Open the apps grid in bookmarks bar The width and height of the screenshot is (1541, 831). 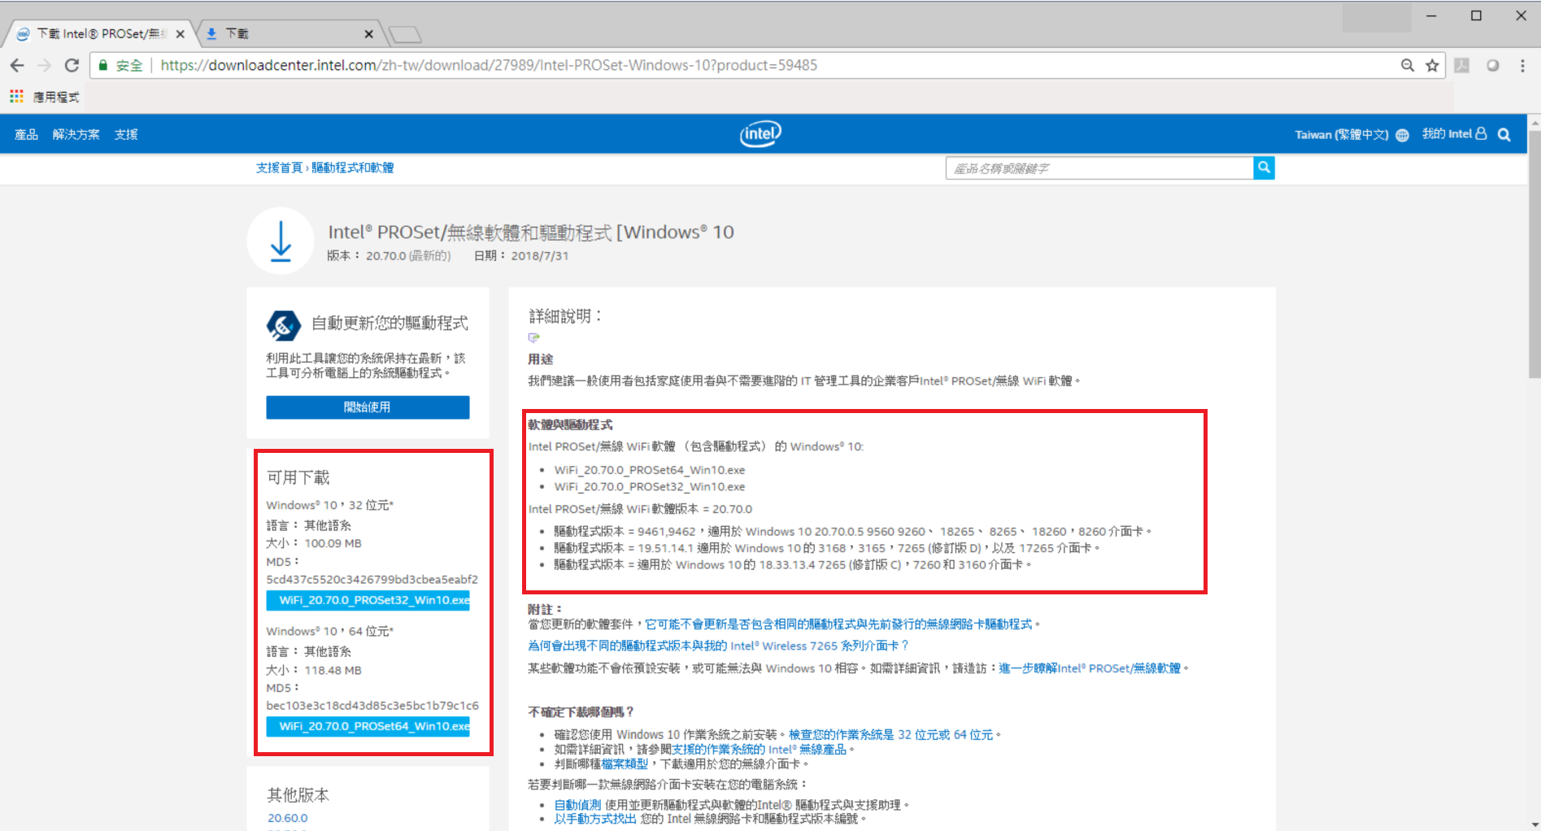pyautogui.click(x=16, y=97)
